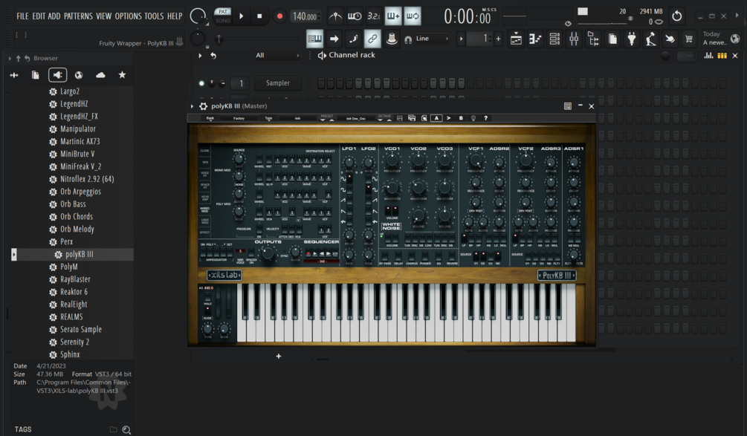Select MiniBrute V in browser
Viewport: 747px width, 436px height.
[x=77, y=154]
